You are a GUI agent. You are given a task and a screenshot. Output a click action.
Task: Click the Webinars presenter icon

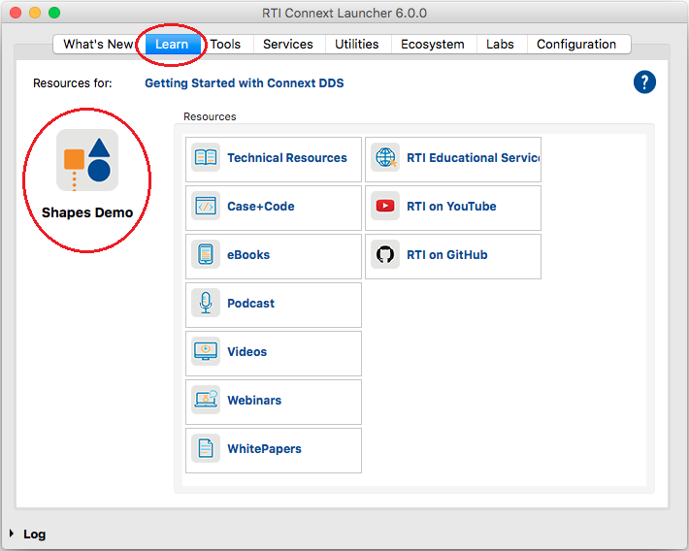pos(206,400)
